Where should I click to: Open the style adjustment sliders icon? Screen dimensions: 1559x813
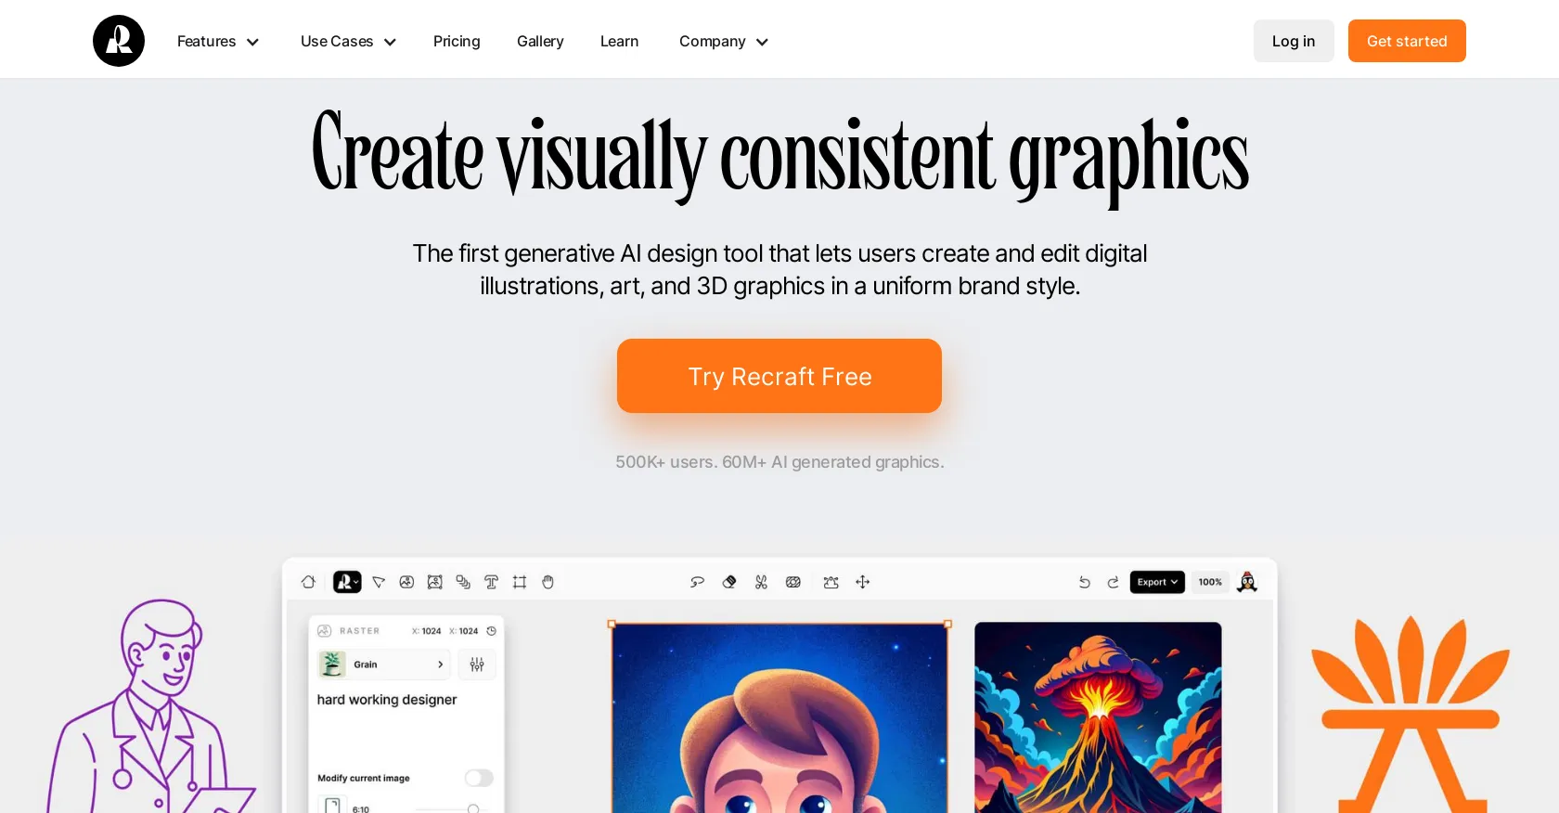click(x=477, y=665)
